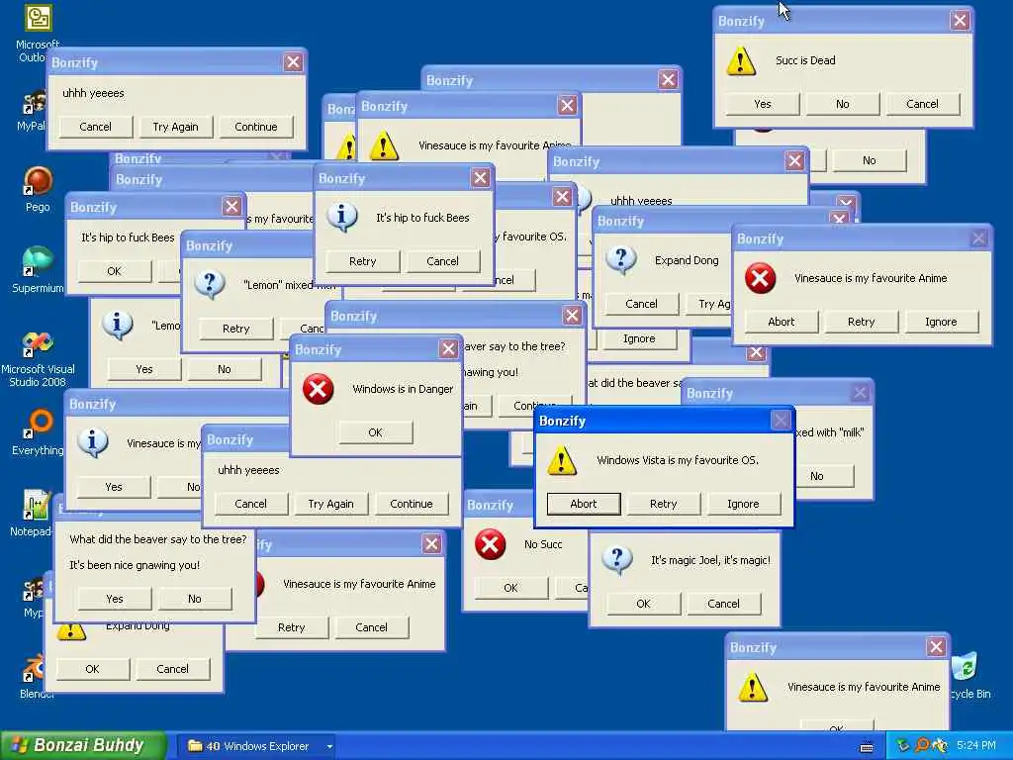This screenshot has width=1013, height=760.
Task: Click the 5:24 PM taskbar clock
Action: (976, 746)
